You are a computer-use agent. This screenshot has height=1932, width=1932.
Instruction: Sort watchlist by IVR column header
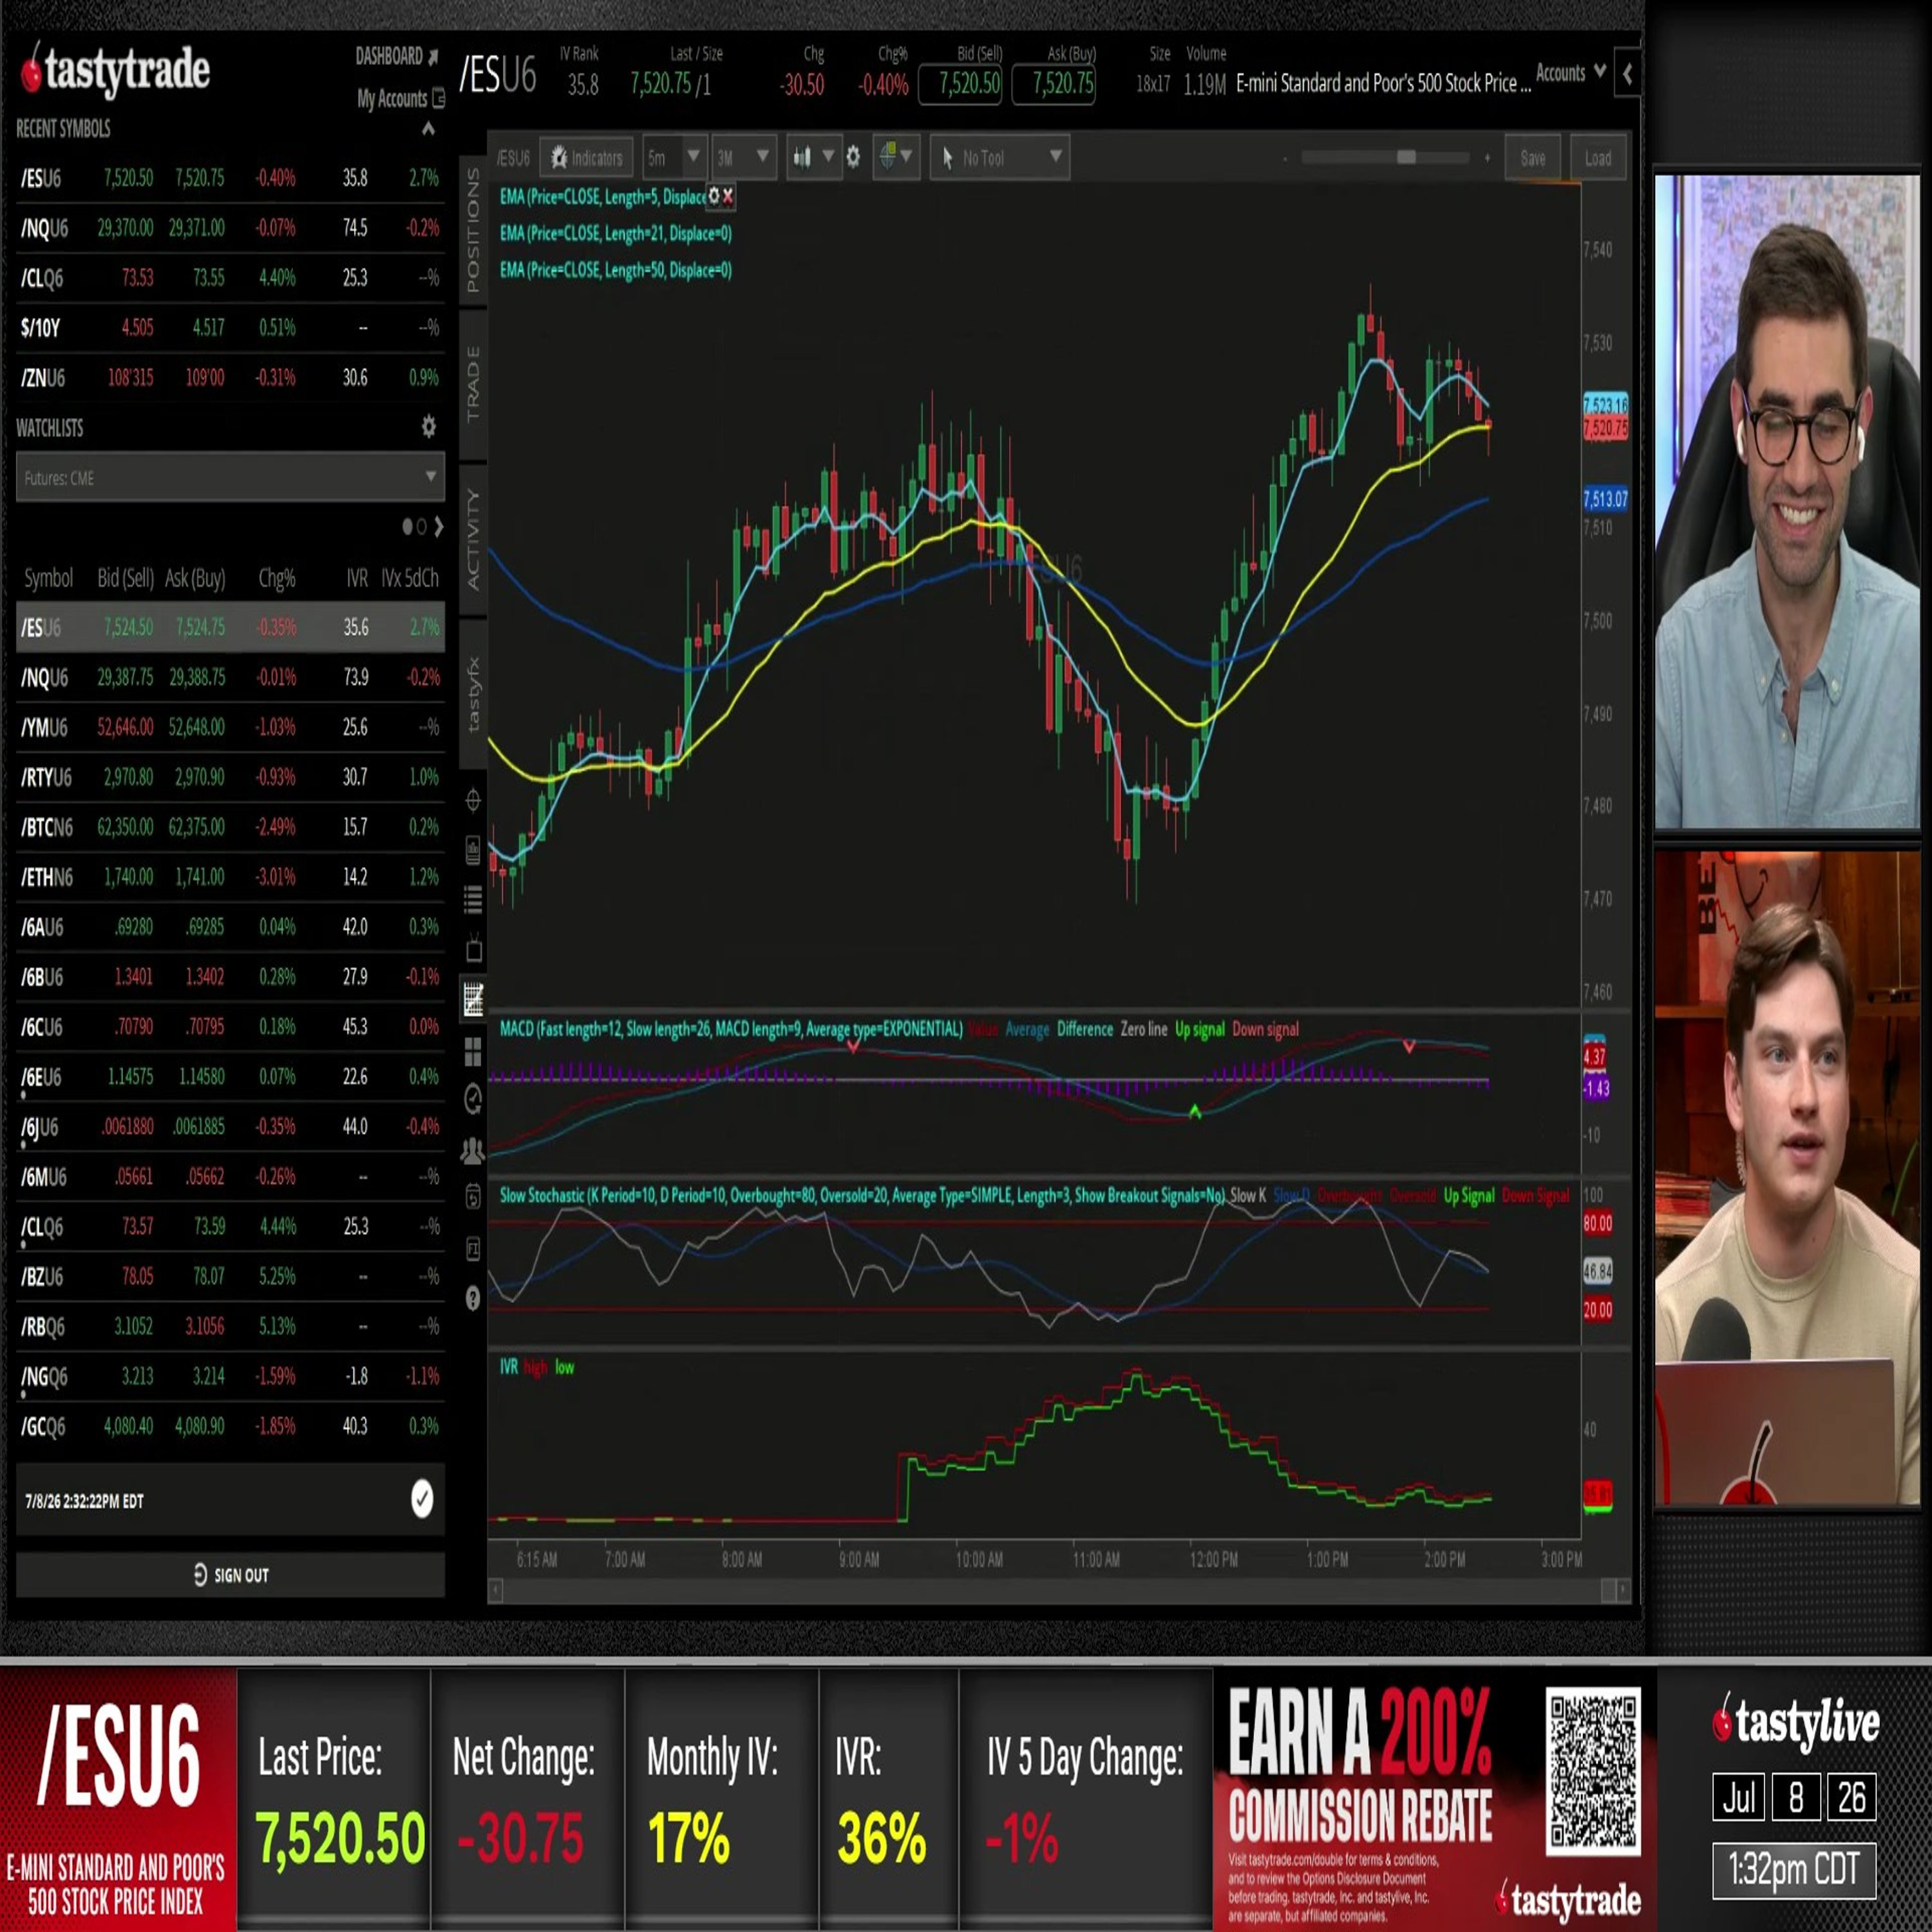(x=357, y=578)
